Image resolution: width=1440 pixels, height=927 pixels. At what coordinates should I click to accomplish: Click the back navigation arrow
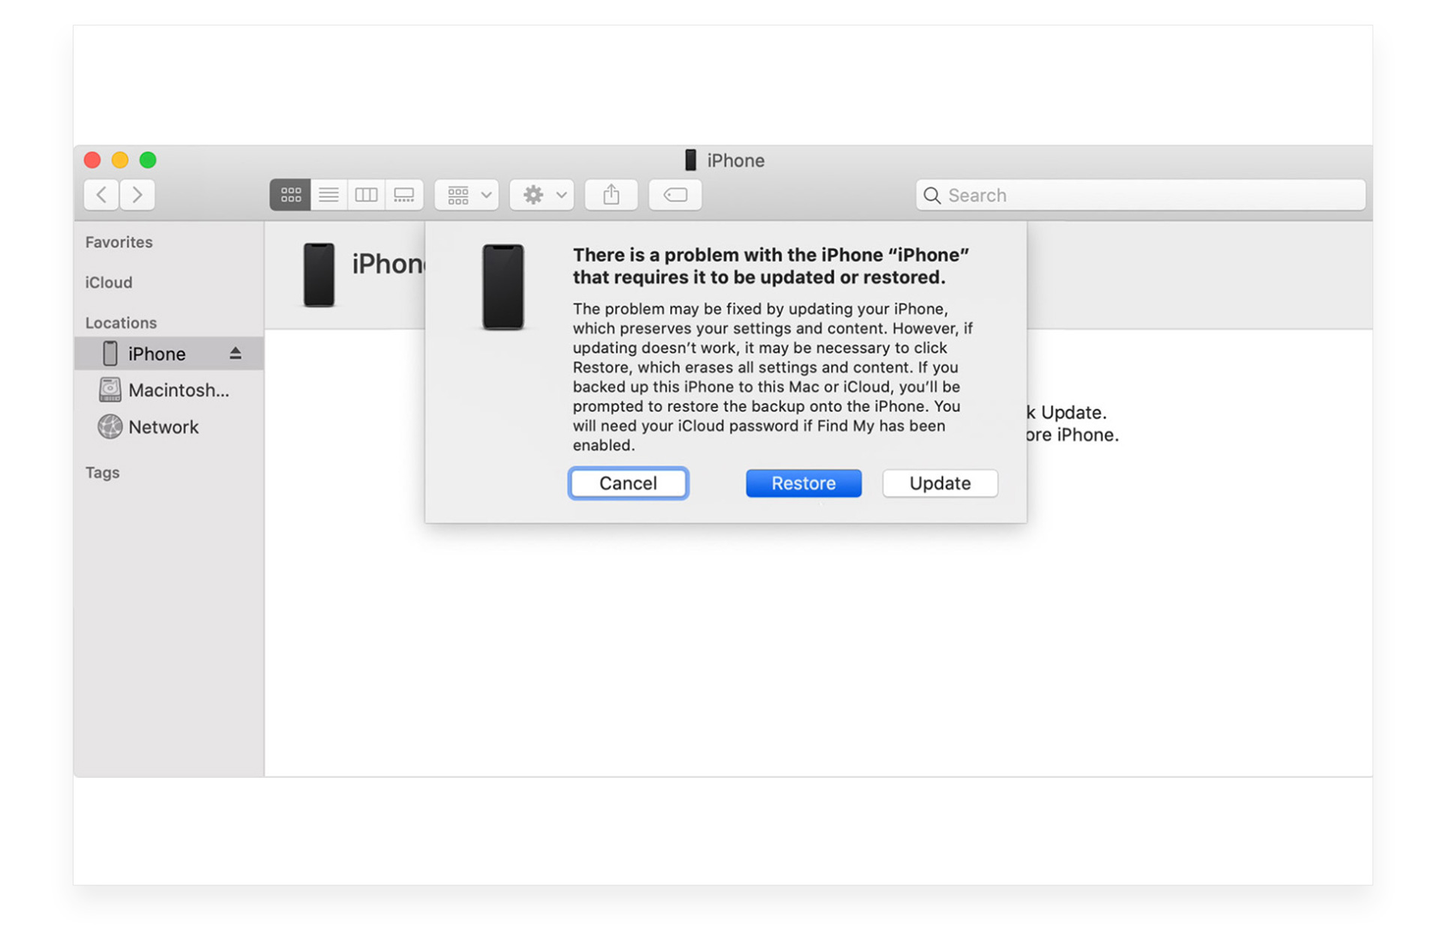pyautogui.click(x=100, y=194)
